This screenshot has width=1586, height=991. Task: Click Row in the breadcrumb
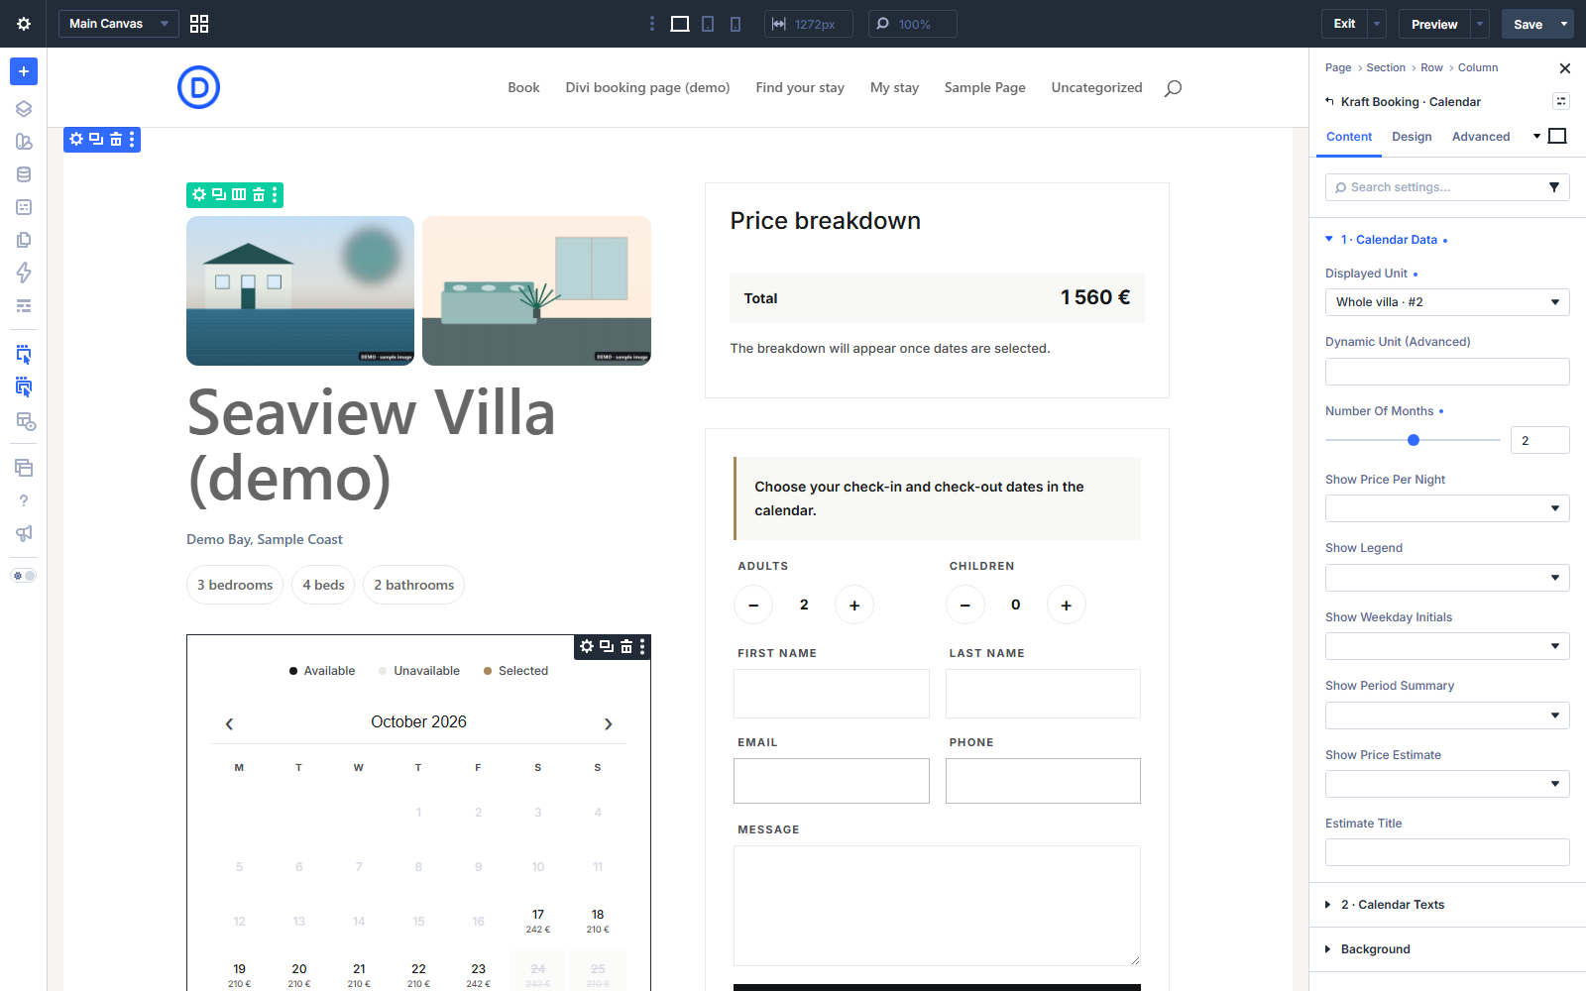[1431, 67]
